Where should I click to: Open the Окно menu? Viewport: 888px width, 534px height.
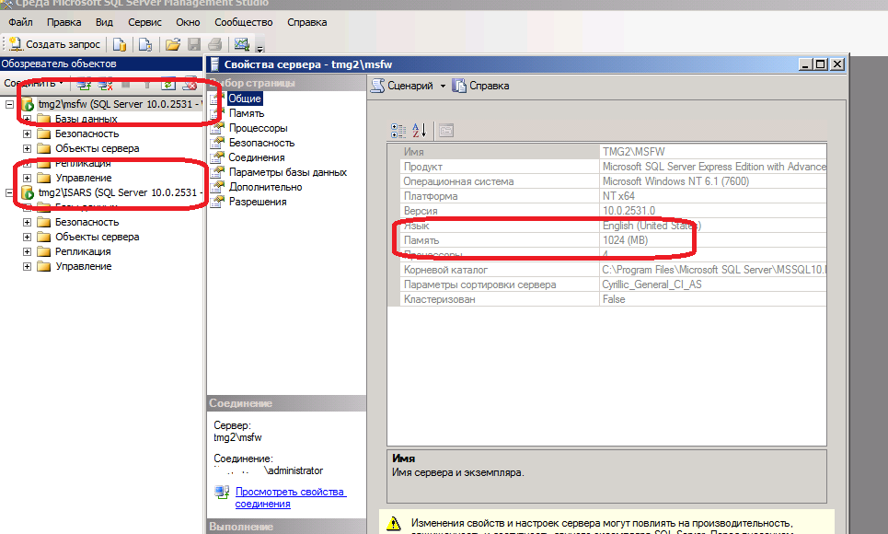pos(188,23)
